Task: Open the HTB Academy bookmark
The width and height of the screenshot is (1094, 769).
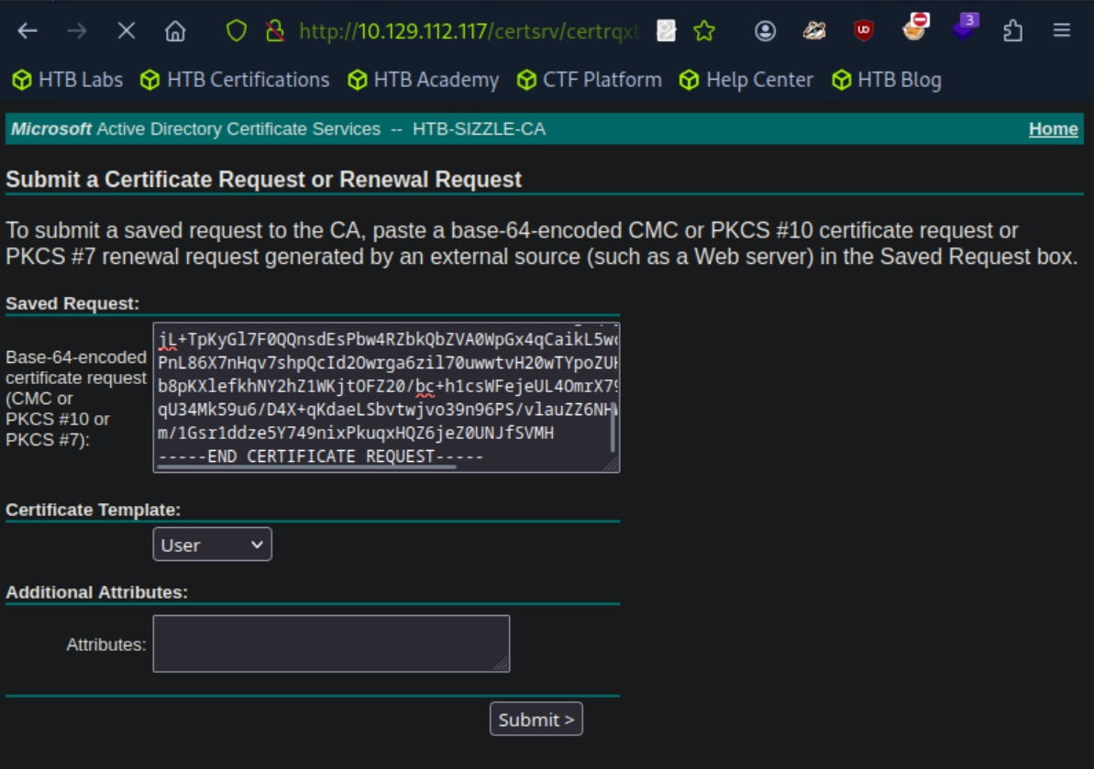Action: (424, 80)
